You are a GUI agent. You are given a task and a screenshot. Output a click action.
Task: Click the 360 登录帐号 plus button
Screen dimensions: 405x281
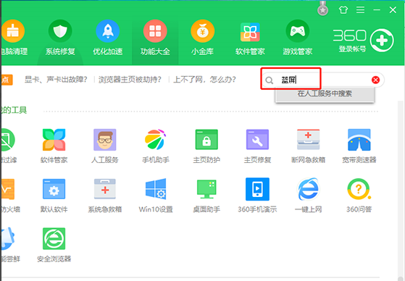tap(382, 41)
